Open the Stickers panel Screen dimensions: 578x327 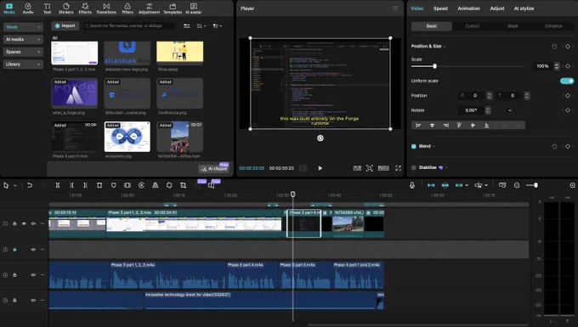66,8
